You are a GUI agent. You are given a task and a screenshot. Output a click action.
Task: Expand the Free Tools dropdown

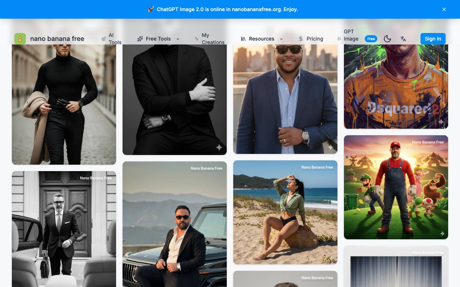[x=158, y=39]
